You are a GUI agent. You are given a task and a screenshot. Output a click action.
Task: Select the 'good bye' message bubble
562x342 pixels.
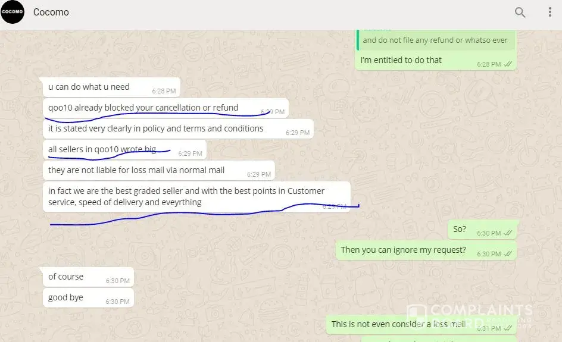click(x=88, y=297)
